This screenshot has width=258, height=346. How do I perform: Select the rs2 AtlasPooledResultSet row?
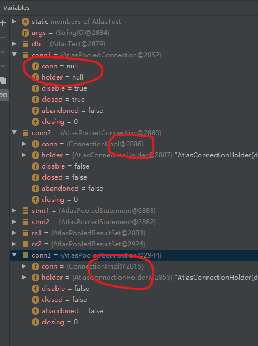[x=134, y=244]
